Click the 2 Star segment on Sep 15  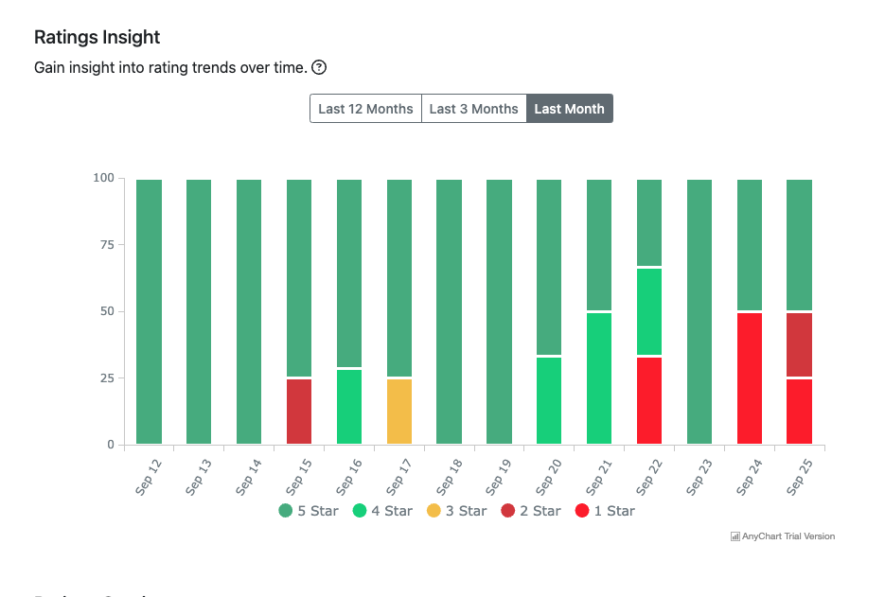point(299,412)
